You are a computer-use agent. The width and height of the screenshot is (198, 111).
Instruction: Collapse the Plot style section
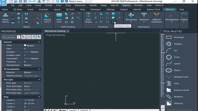39,80
